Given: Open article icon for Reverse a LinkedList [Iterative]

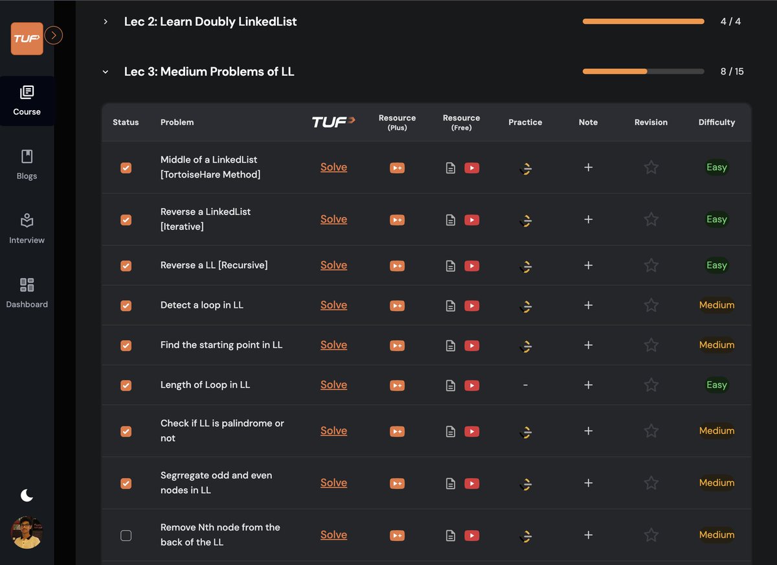Looking at the screenshot, I should [x=451, y=220].
